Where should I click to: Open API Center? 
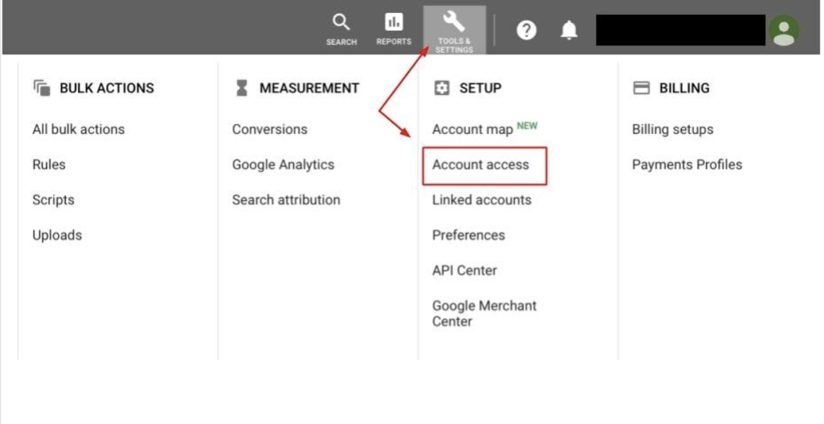[x=464, y=270]
